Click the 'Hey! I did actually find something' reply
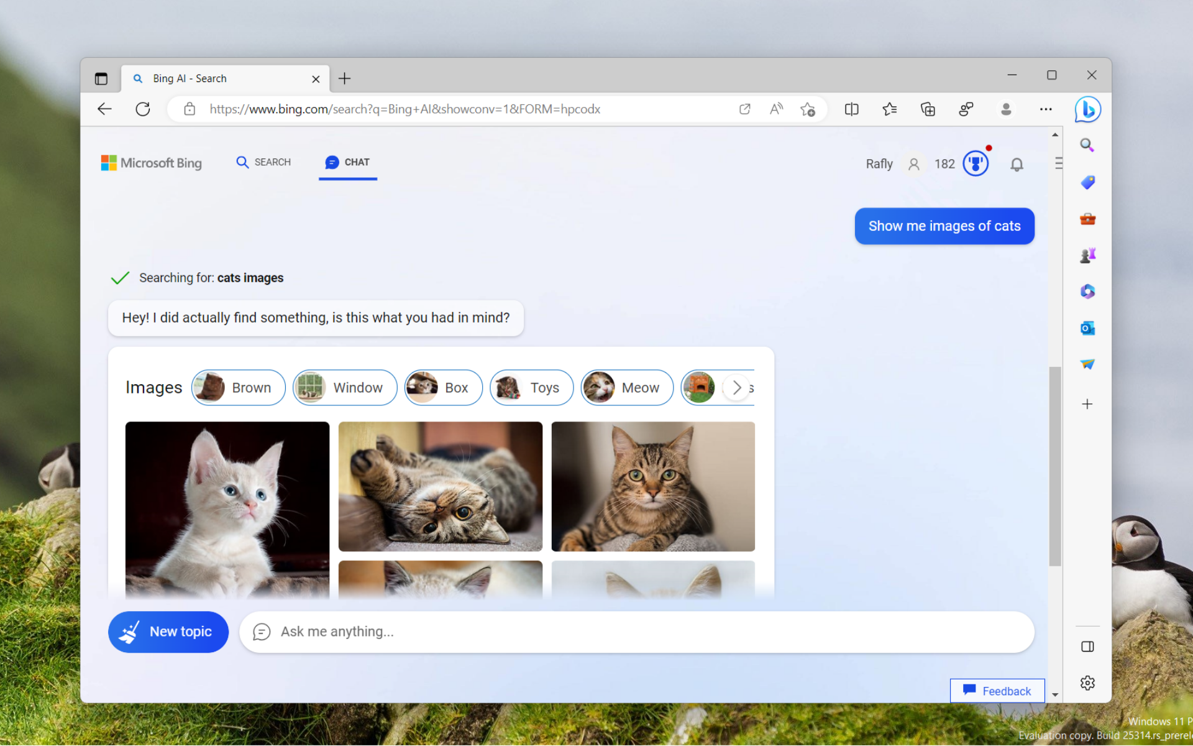Image resolution: width=1193 pixels, height=746 pixels. 316,318
